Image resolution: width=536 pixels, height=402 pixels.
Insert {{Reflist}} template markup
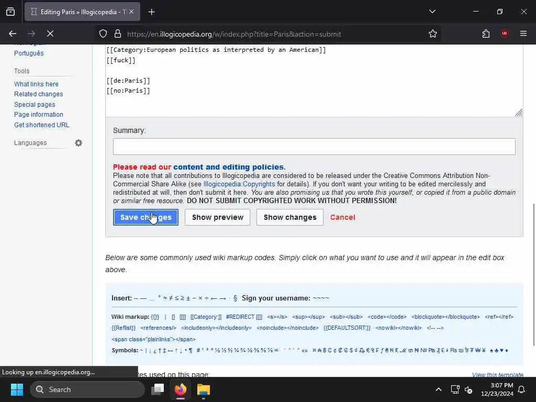click(x=124, y=328)
